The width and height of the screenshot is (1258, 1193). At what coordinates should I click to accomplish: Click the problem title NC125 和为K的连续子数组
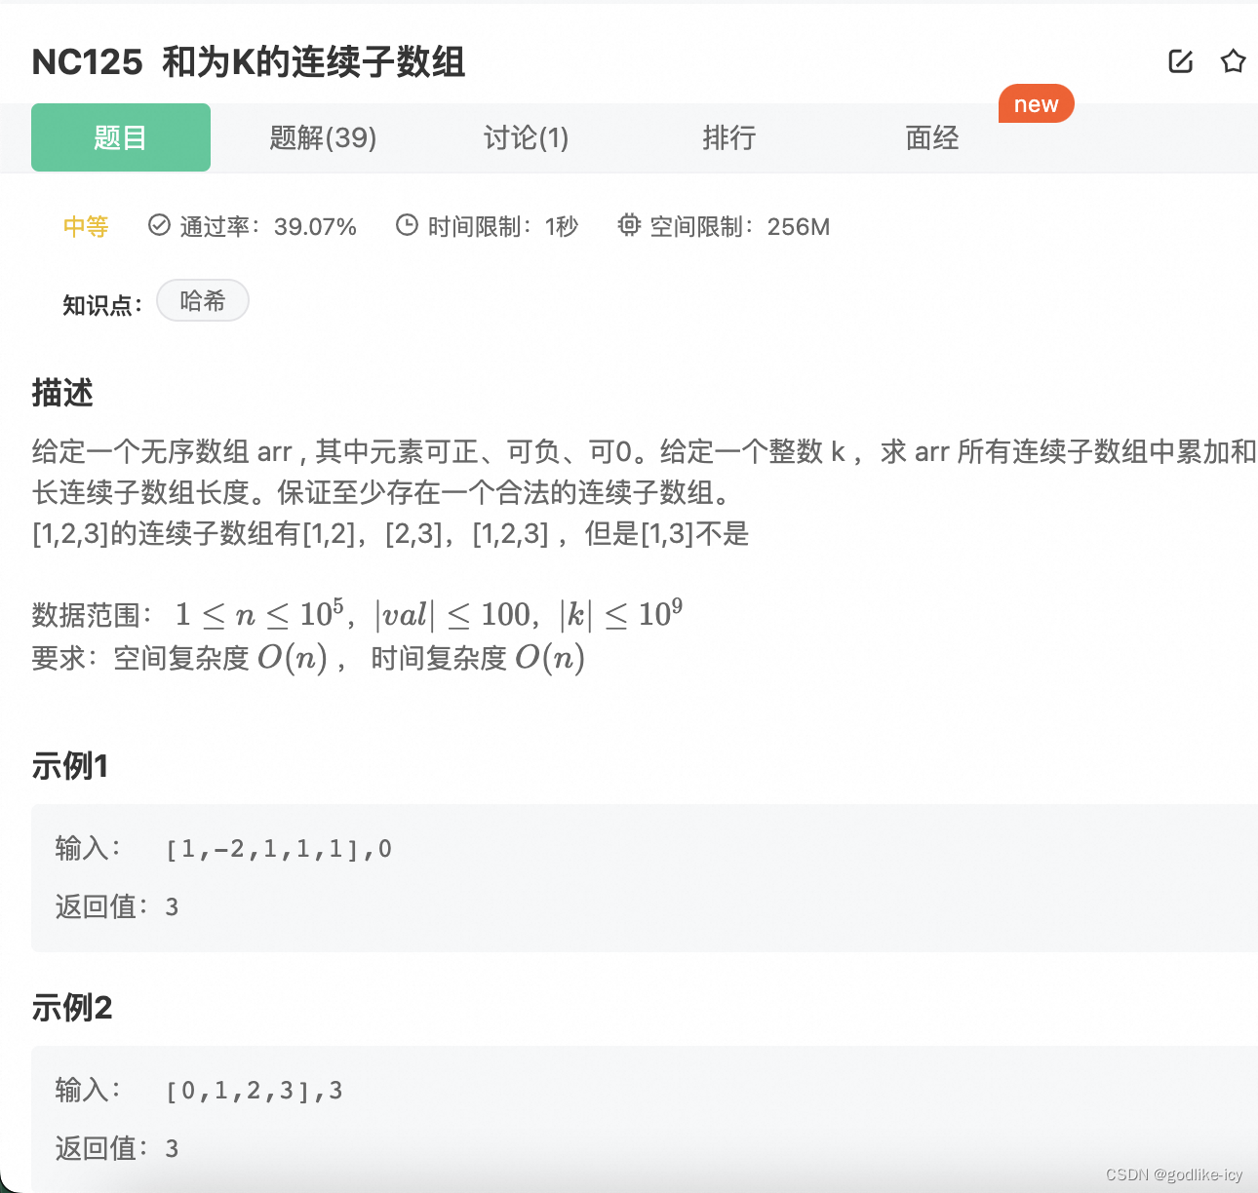249,61
